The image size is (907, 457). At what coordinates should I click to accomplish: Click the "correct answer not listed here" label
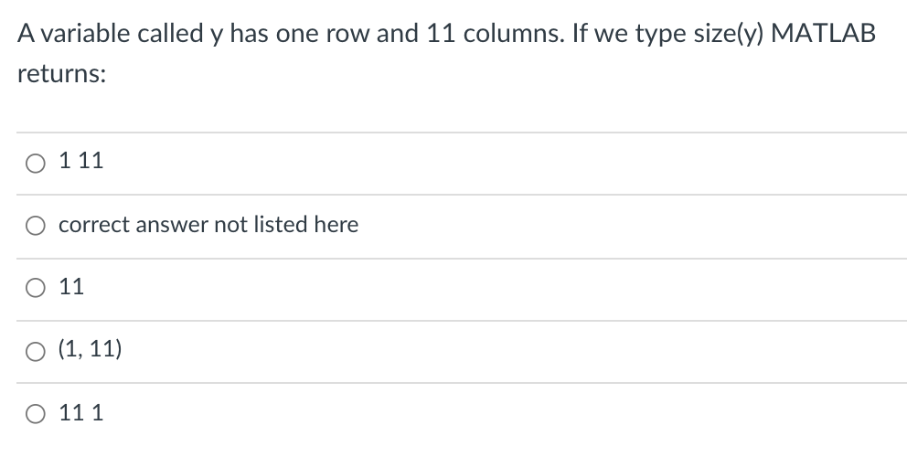tap(208, 225)
